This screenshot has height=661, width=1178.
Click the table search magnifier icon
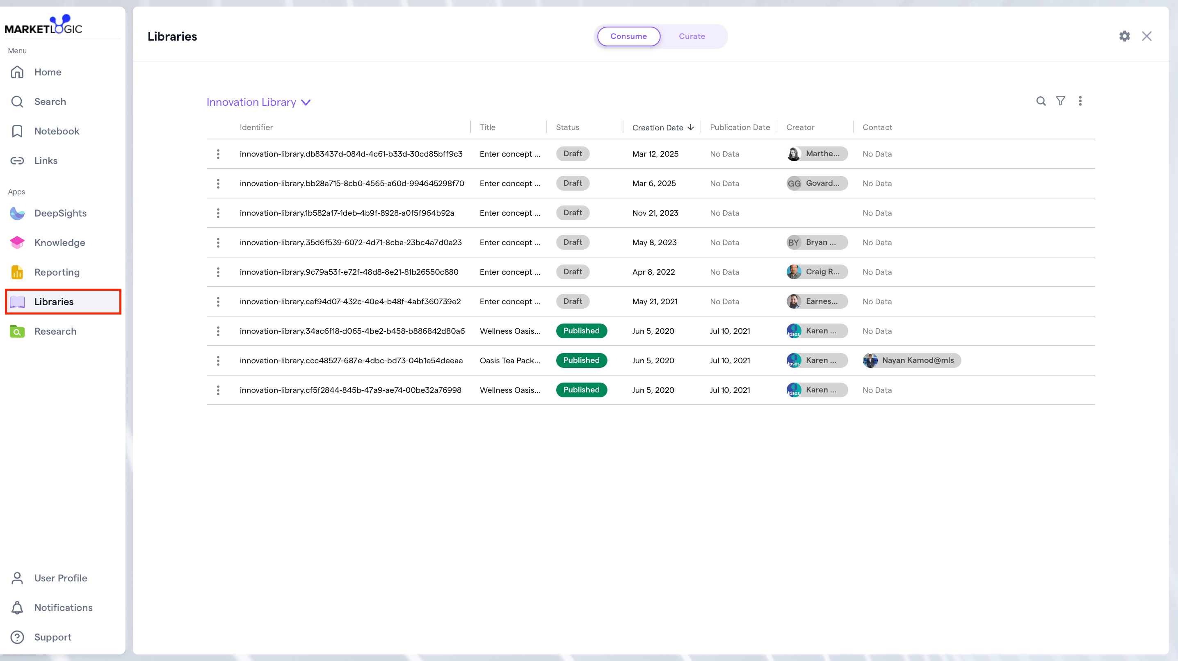tap(1041, 101)
